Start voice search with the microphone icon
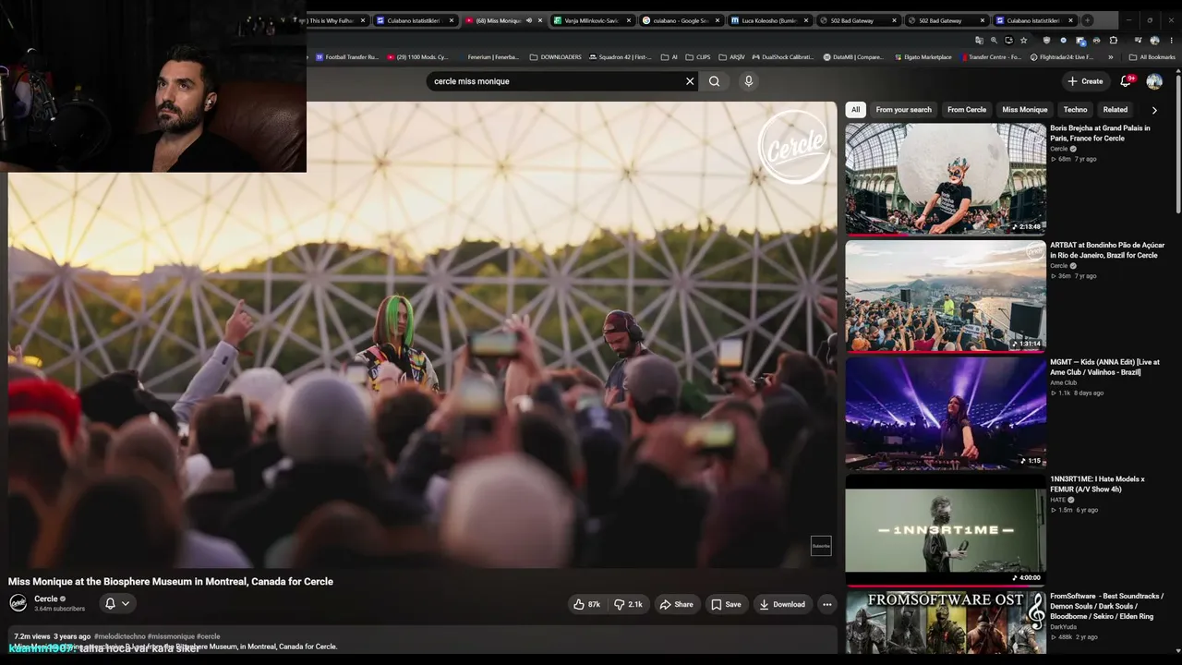The image size is (1182, 665). (x=748, y=81)
